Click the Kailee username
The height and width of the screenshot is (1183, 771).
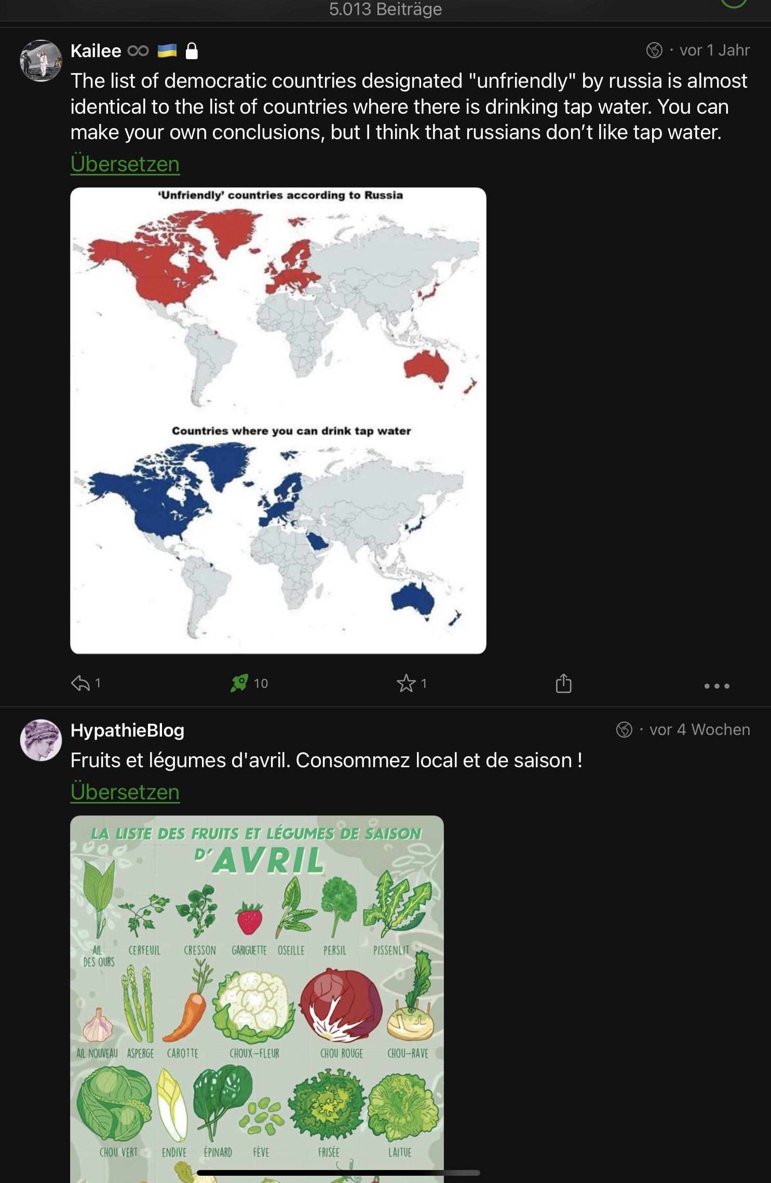[96, 51]
